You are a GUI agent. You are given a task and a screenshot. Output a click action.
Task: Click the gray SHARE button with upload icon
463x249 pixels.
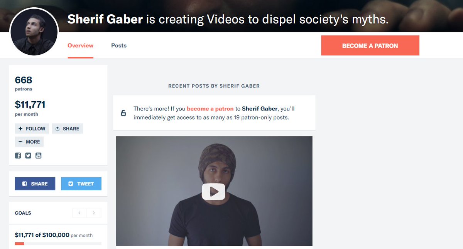[68, 129]
